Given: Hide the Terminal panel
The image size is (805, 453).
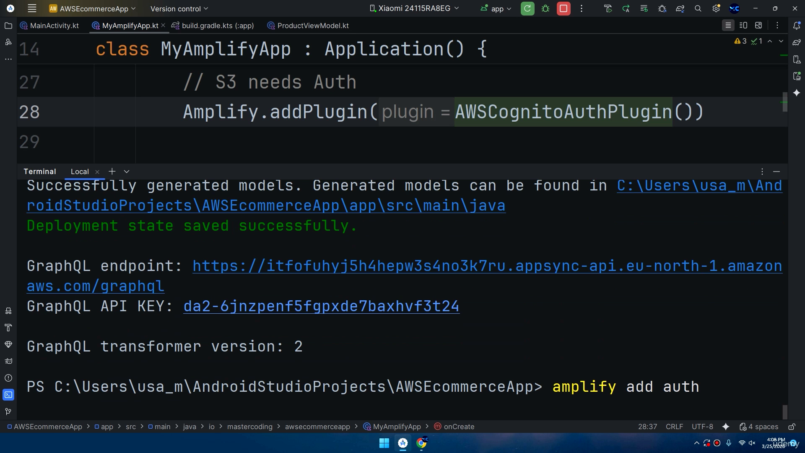Looking at the screenshot, I should pos(776,172).
